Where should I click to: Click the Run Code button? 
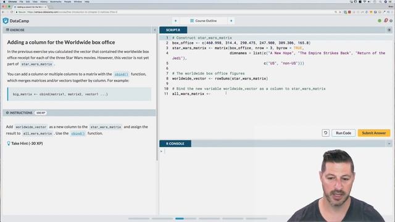[x=343, y=133]
